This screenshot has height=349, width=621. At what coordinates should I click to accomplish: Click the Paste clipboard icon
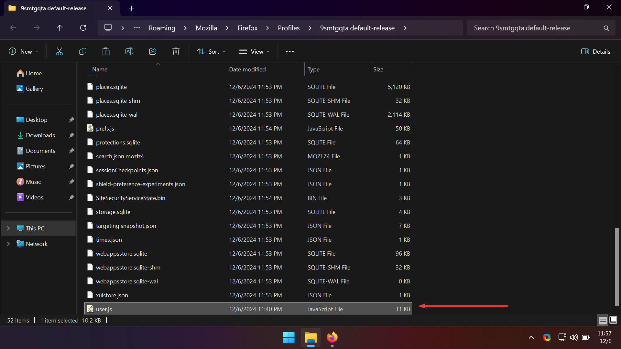[x=106, y=51]
